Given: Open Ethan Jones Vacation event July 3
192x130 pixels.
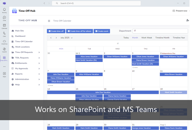Looking at the screenshot, I should click(x=145, y=57).
